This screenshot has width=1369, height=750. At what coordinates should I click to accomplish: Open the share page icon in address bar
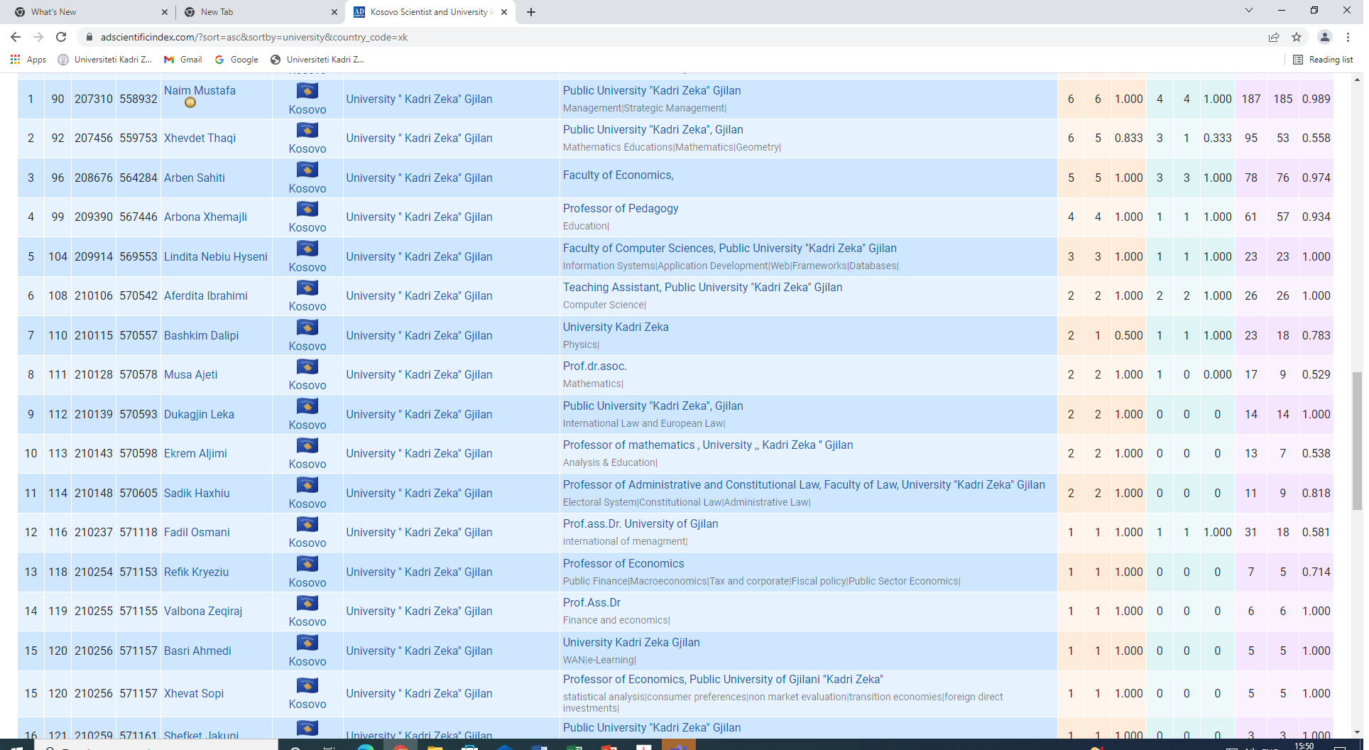pyautogui.click(x=1274, y=37)
